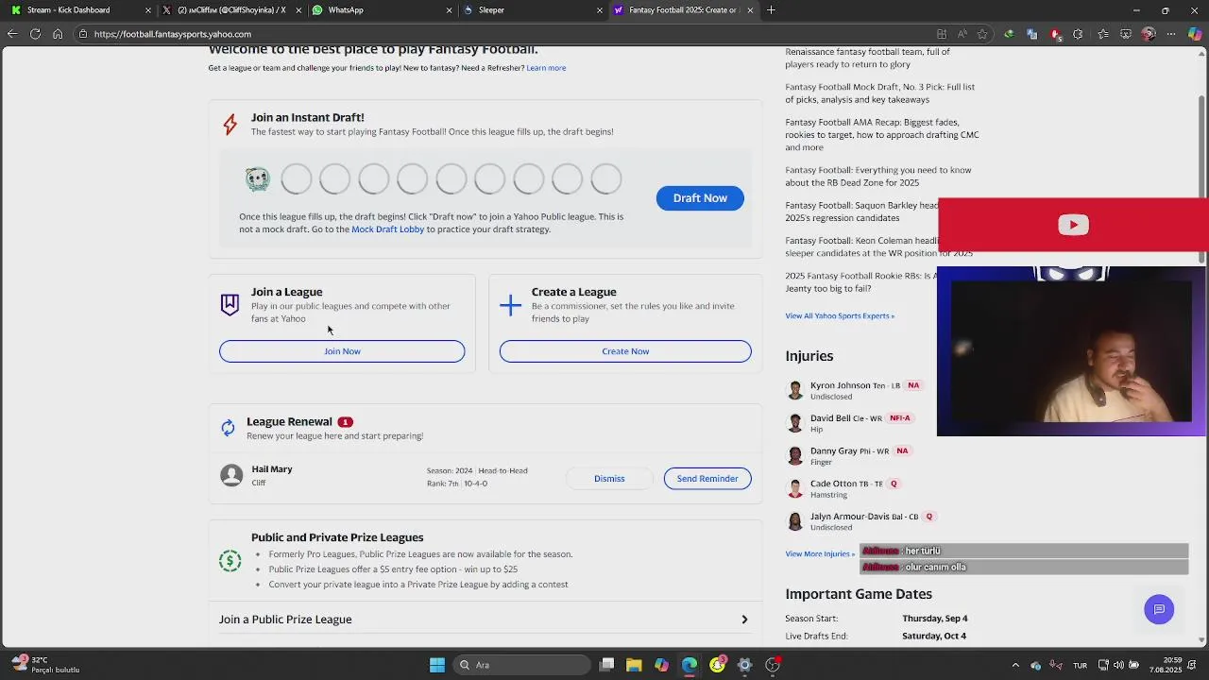Open the chat bubble help widget
Screen dimensions: 1209x680
tap(1159, 609)
